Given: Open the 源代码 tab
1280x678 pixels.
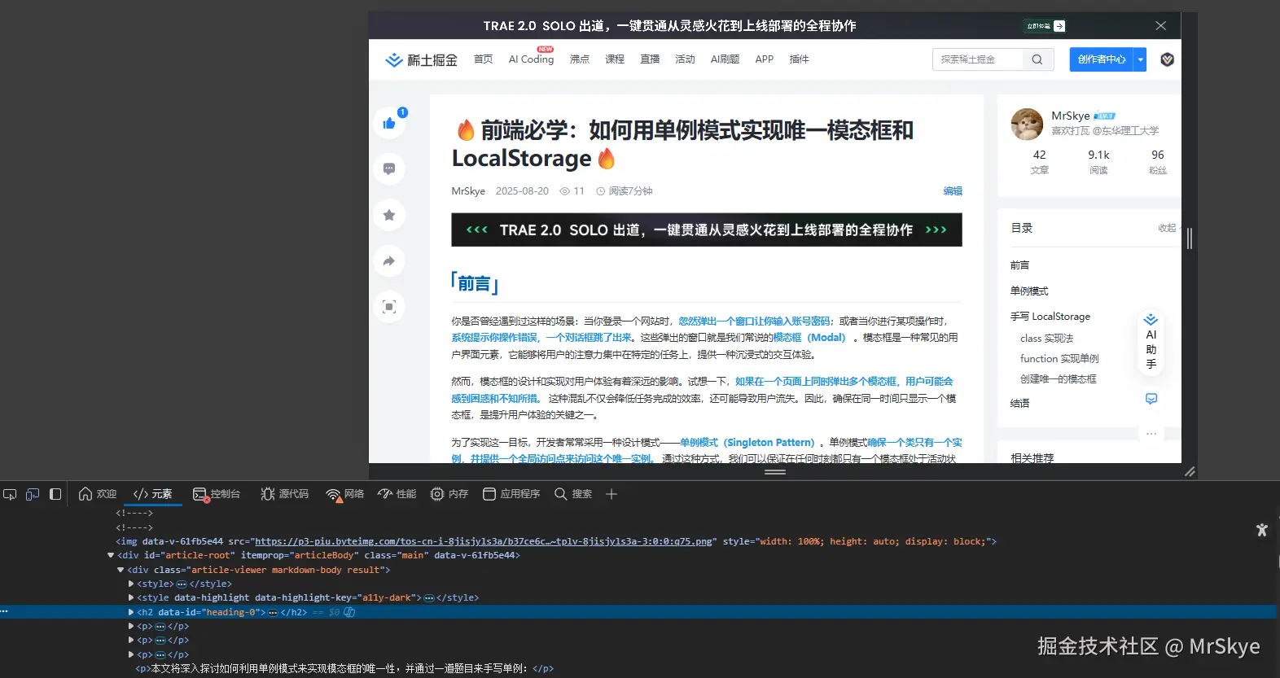Looking at the screenshot, I should 285,494.
